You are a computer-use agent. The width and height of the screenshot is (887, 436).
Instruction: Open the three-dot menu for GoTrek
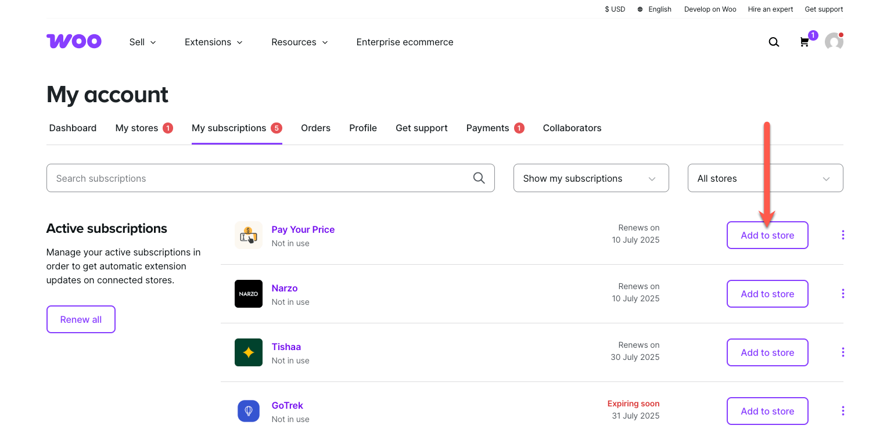point(843,410)
